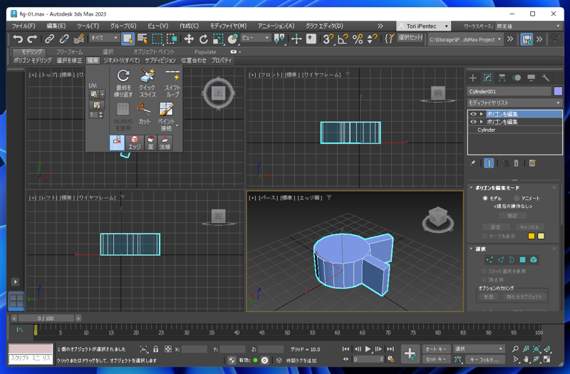Choose the rectangular selection region tool

[157, 38]
